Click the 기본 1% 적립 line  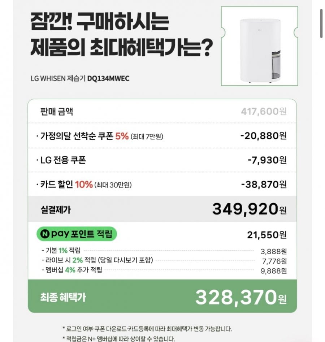tap(61, 250)
